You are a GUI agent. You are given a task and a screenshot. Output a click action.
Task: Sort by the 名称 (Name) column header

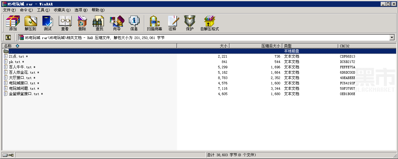tap(89, 46)
